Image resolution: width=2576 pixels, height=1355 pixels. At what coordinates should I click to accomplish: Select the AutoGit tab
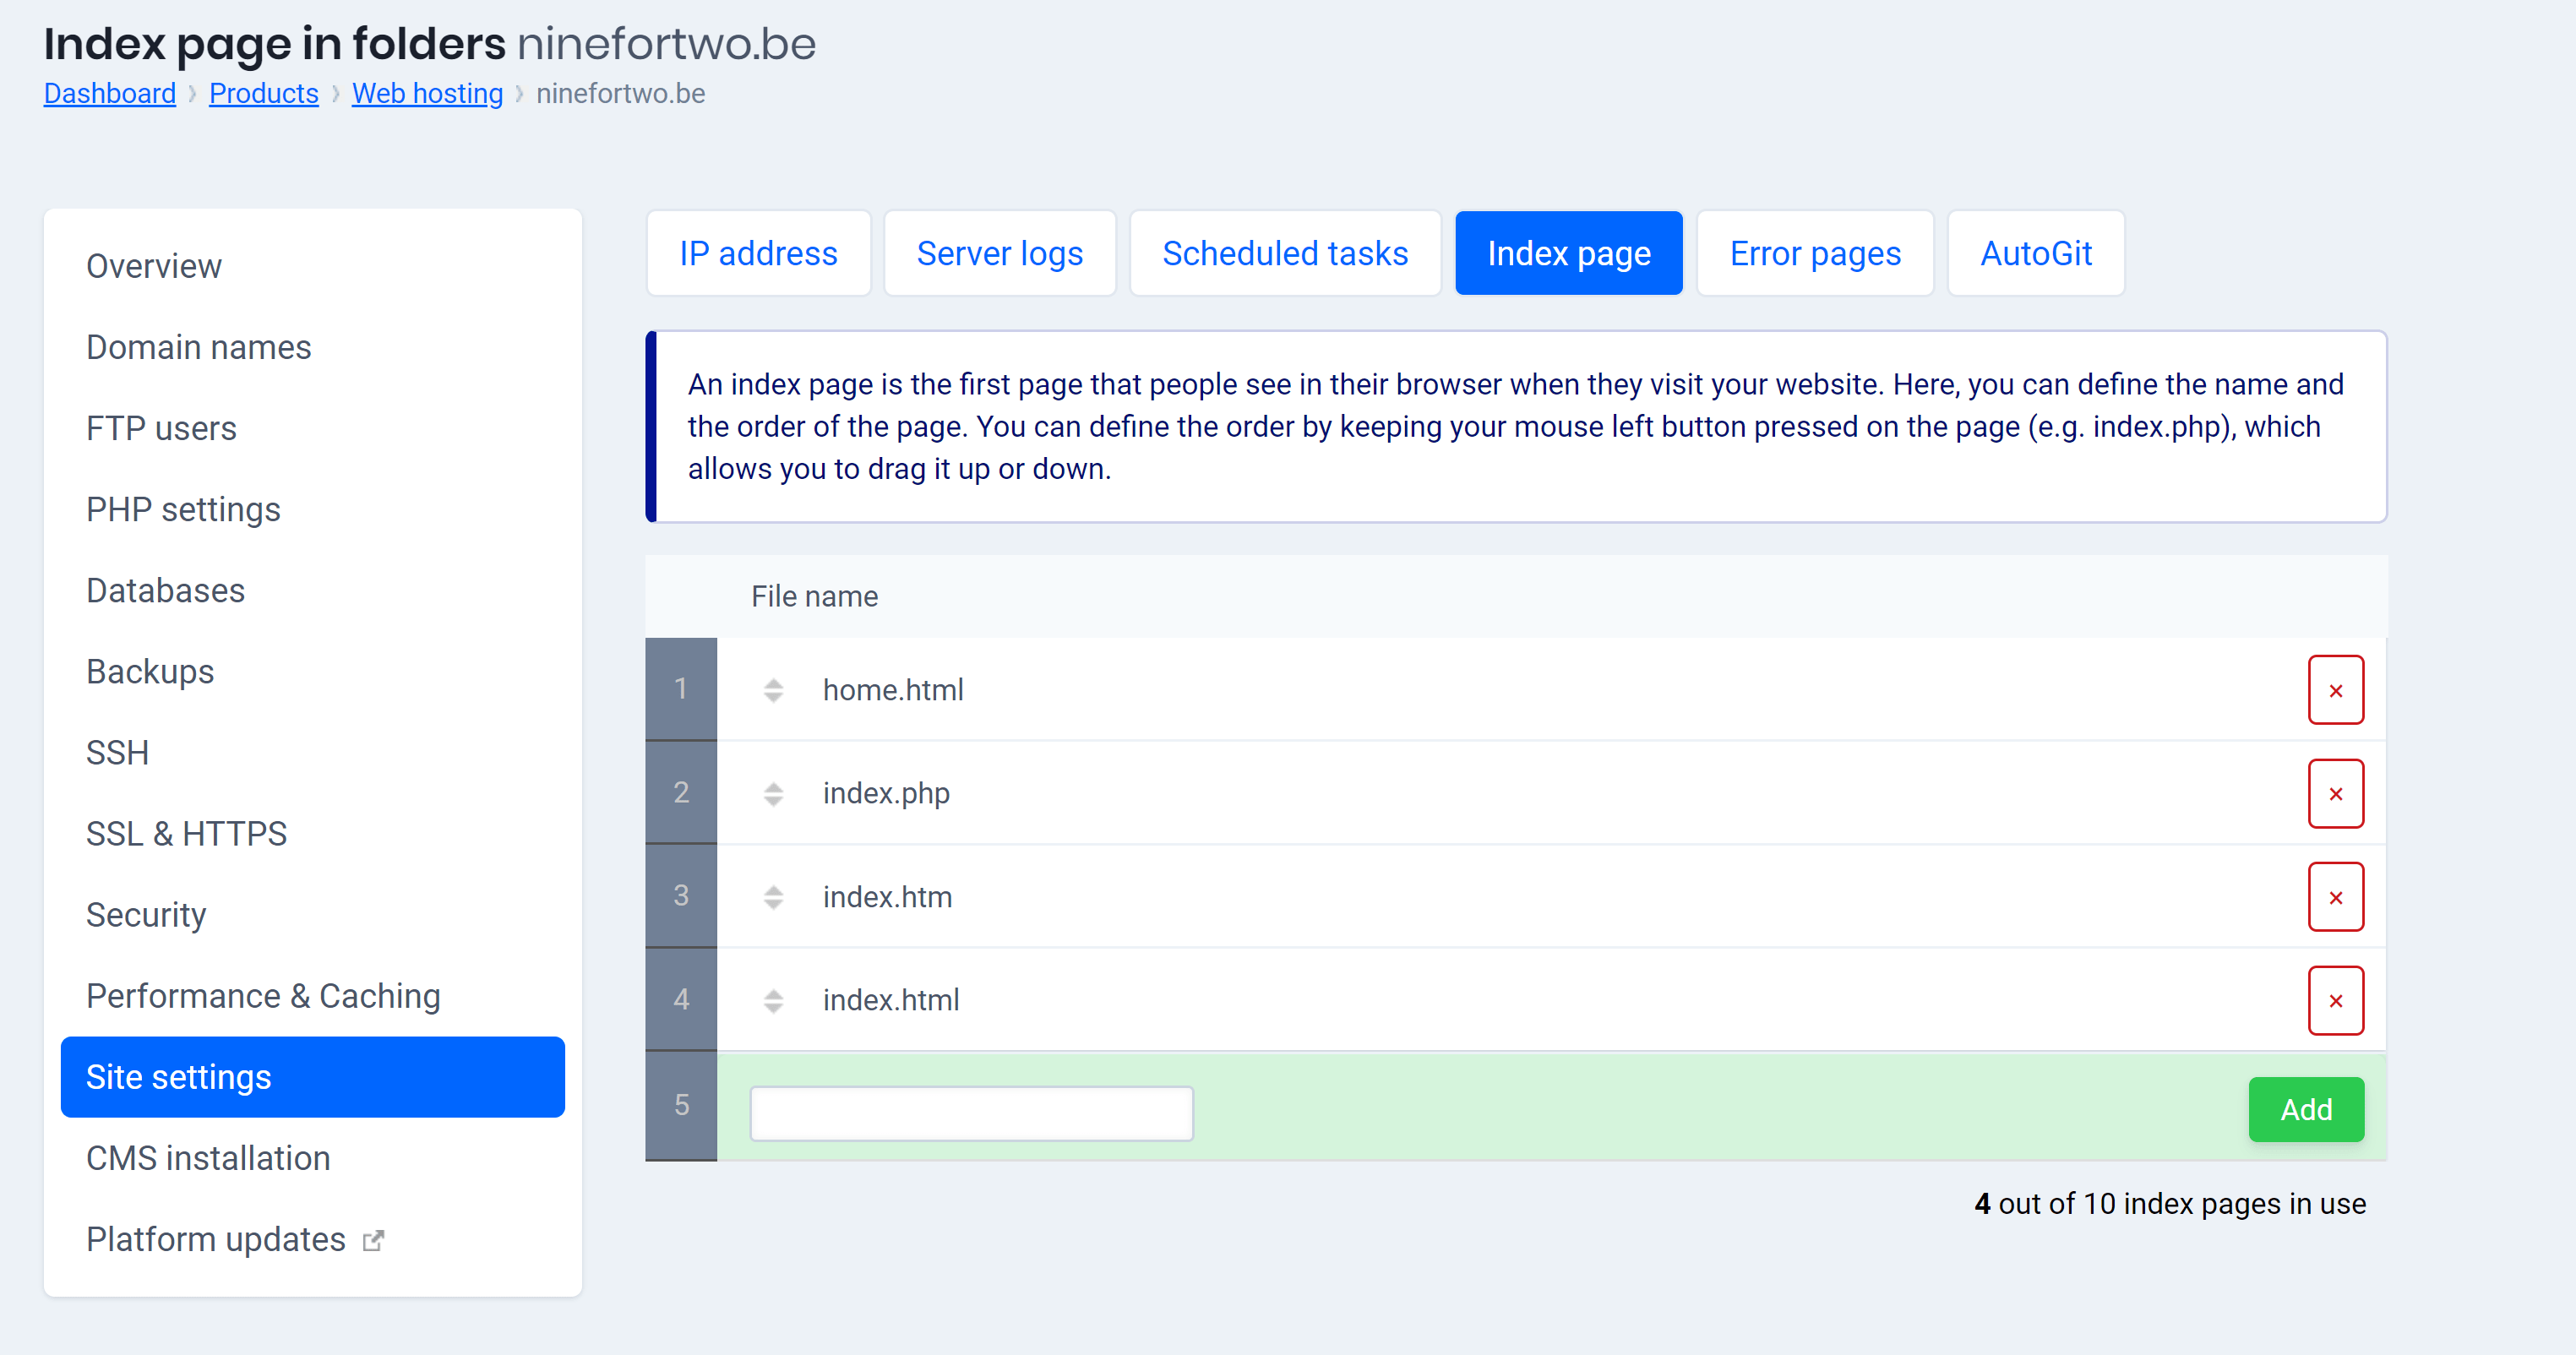(2035, 254)
